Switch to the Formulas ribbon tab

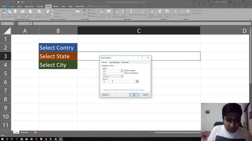(x=40, y=6)
